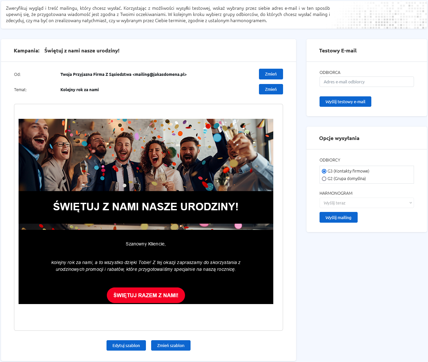This screenshot has width=428, height=362.
Task: Click the campaign title Świętuj z nami nasze urodziny!
Action: coord(82,51)
